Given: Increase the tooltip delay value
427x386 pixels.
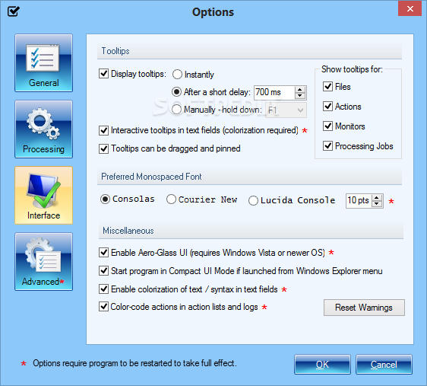Looking at the screenshot, I should coord(300,90).
